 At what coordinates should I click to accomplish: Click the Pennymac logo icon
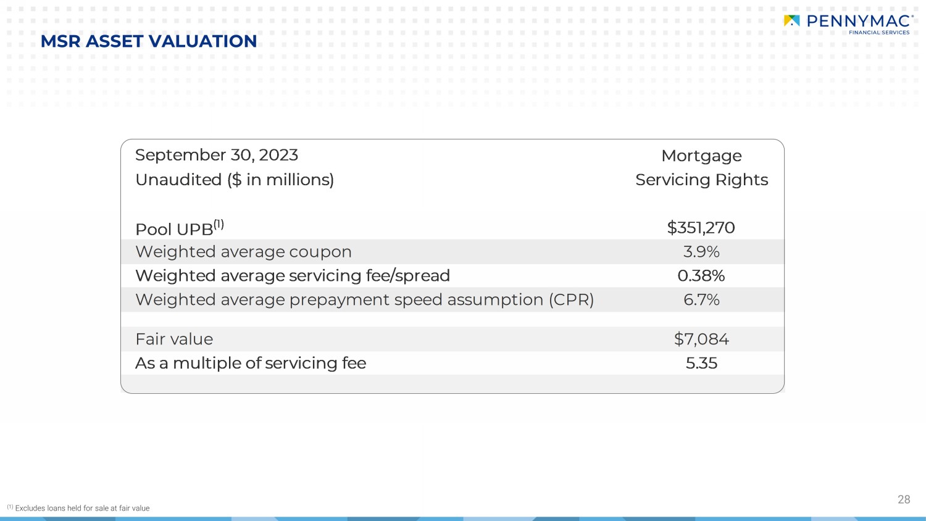tap(791, 21)
